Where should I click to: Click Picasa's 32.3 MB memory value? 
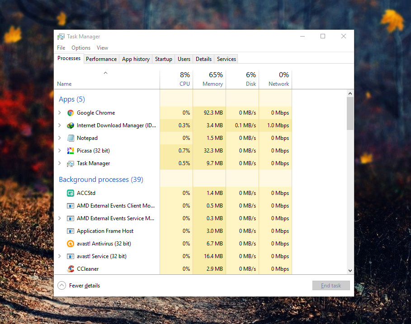click(x=213, y=151)
